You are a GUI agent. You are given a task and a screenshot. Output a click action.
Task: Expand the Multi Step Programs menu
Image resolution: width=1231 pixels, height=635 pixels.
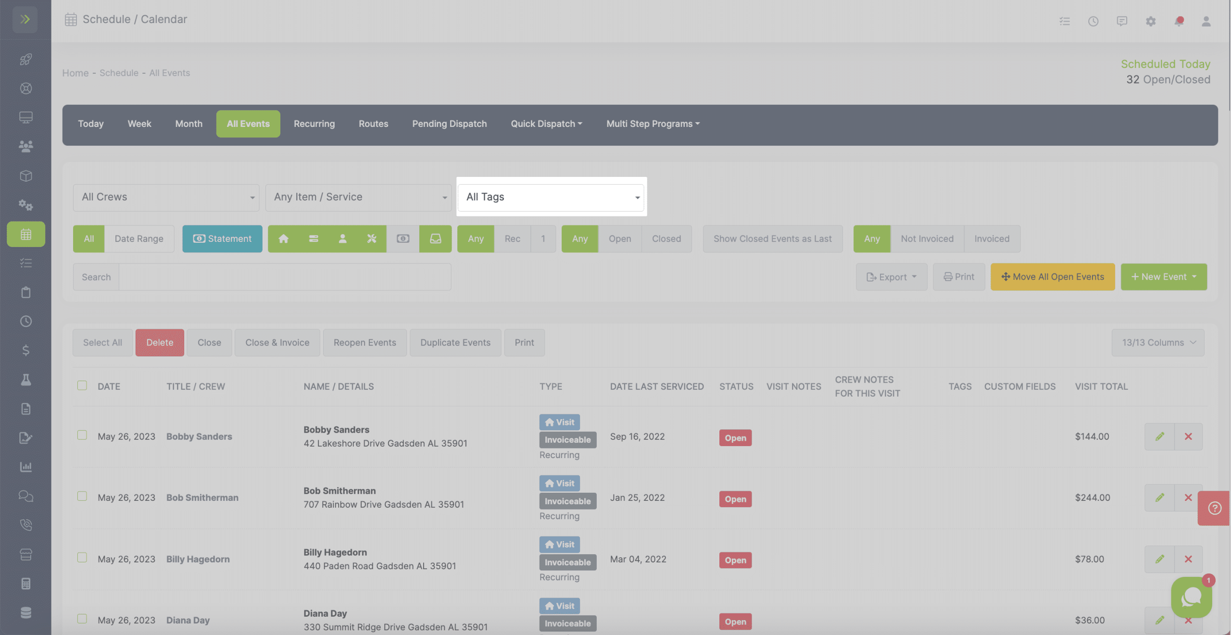coord(653,124)
